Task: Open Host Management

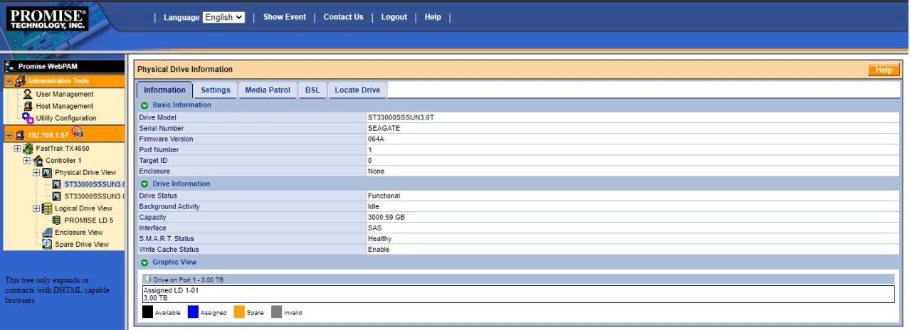Action: [64, 106]
